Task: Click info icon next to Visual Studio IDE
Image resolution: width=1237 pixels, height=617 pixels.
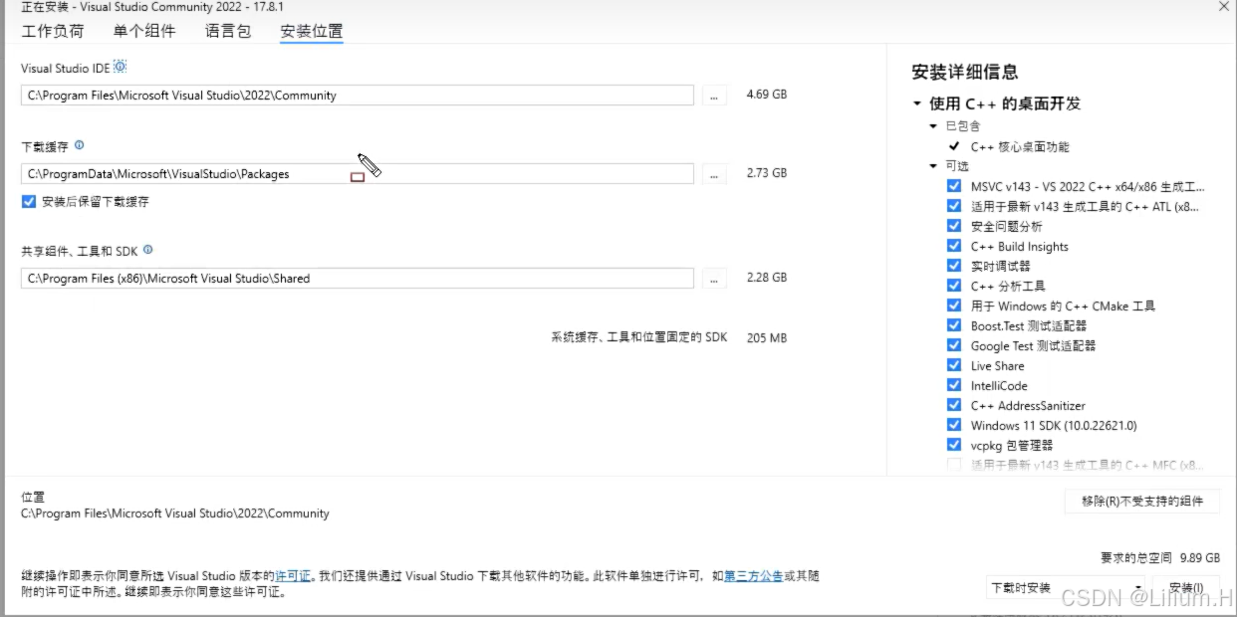Action: click(x=121, y=67)
